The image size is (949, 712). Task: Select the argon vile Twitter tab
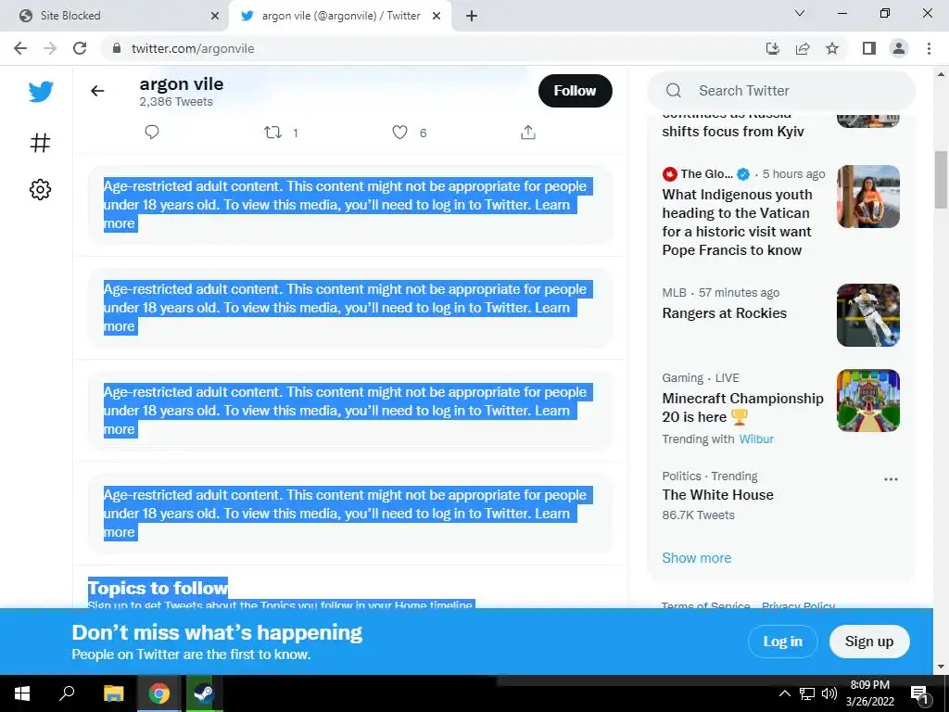coord(339,16)
